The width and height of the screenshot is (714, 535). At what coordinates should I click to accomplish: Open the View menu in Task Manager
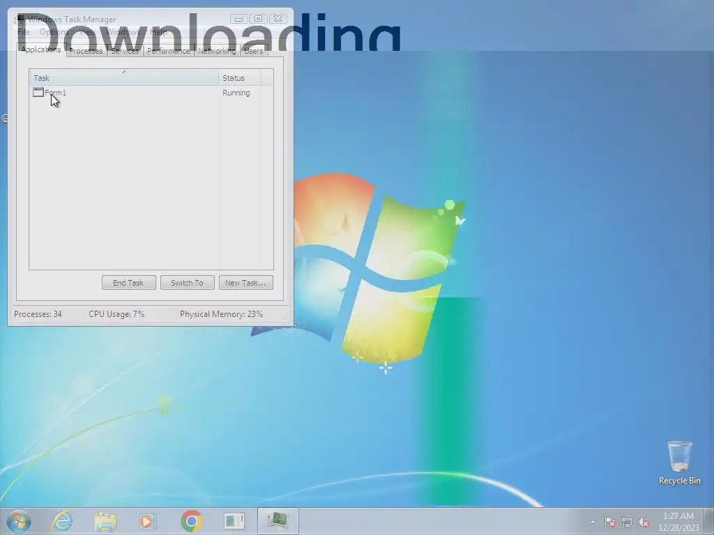pos(86,32)
